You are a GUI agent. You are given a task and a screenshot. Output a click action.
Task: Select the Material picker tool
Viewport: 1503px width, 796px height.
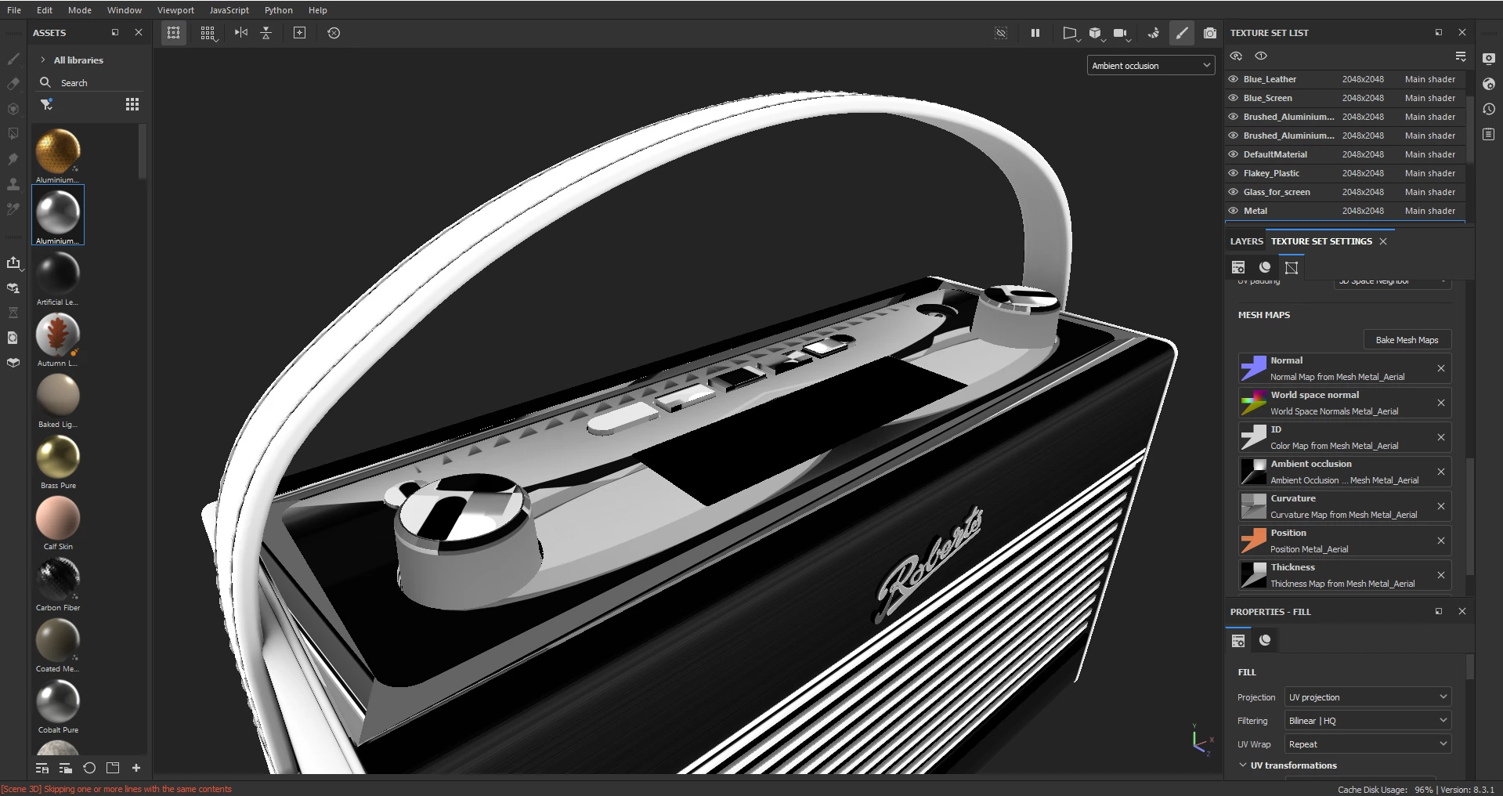pos(13,209)
